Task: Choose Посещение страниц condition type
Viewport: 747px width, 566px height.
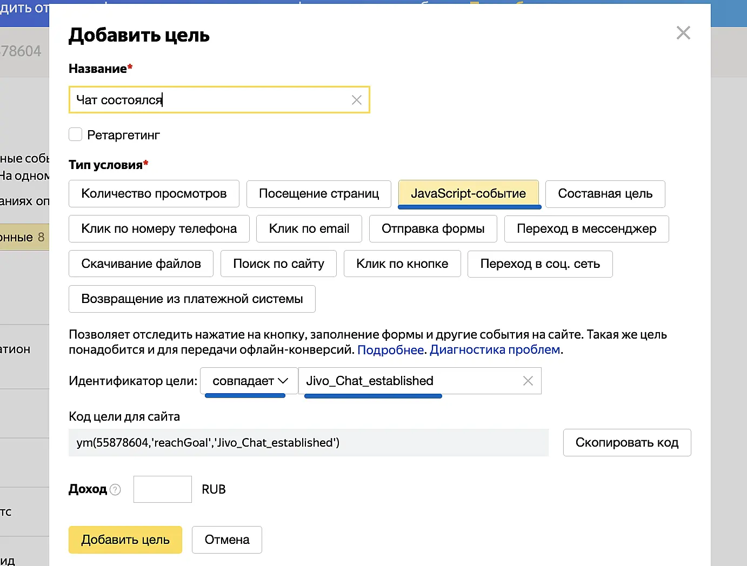Action: 318,194
